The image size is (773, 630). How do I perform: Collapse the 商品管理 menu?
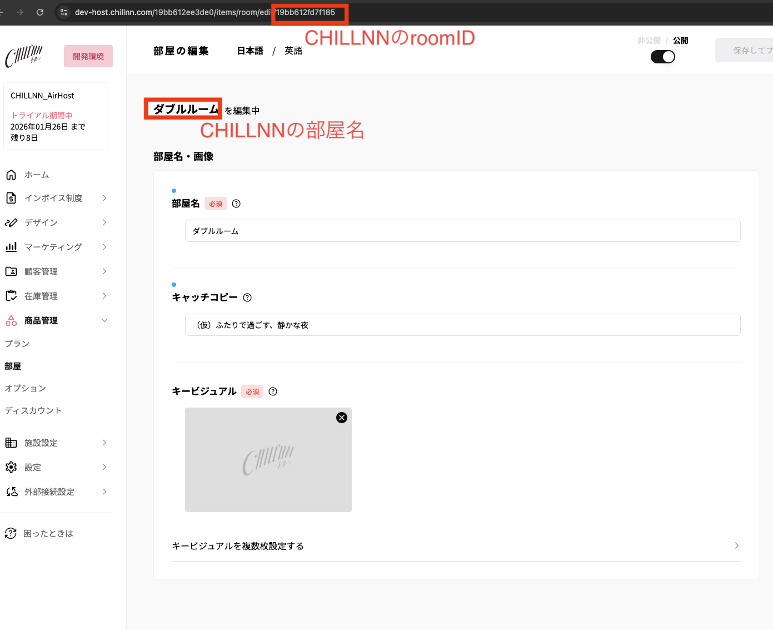tap(104, 320)
